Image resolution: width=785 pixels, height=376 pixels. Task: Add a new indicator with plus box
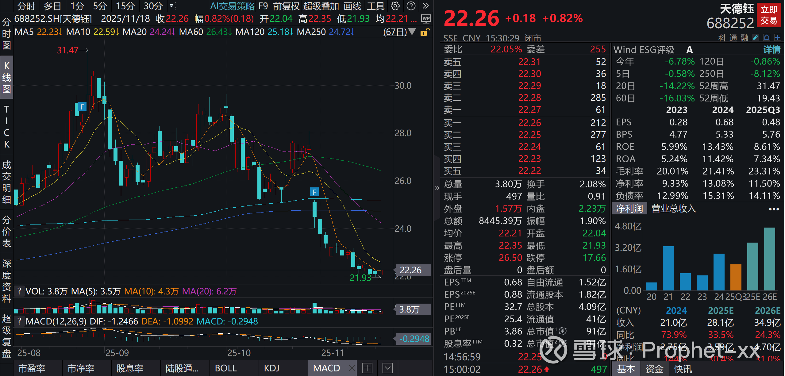367,368
